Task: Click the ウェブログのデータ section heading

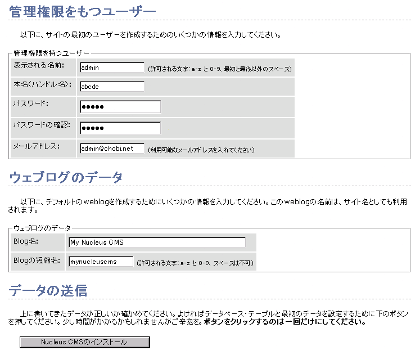Action: (x=66, y=177)
